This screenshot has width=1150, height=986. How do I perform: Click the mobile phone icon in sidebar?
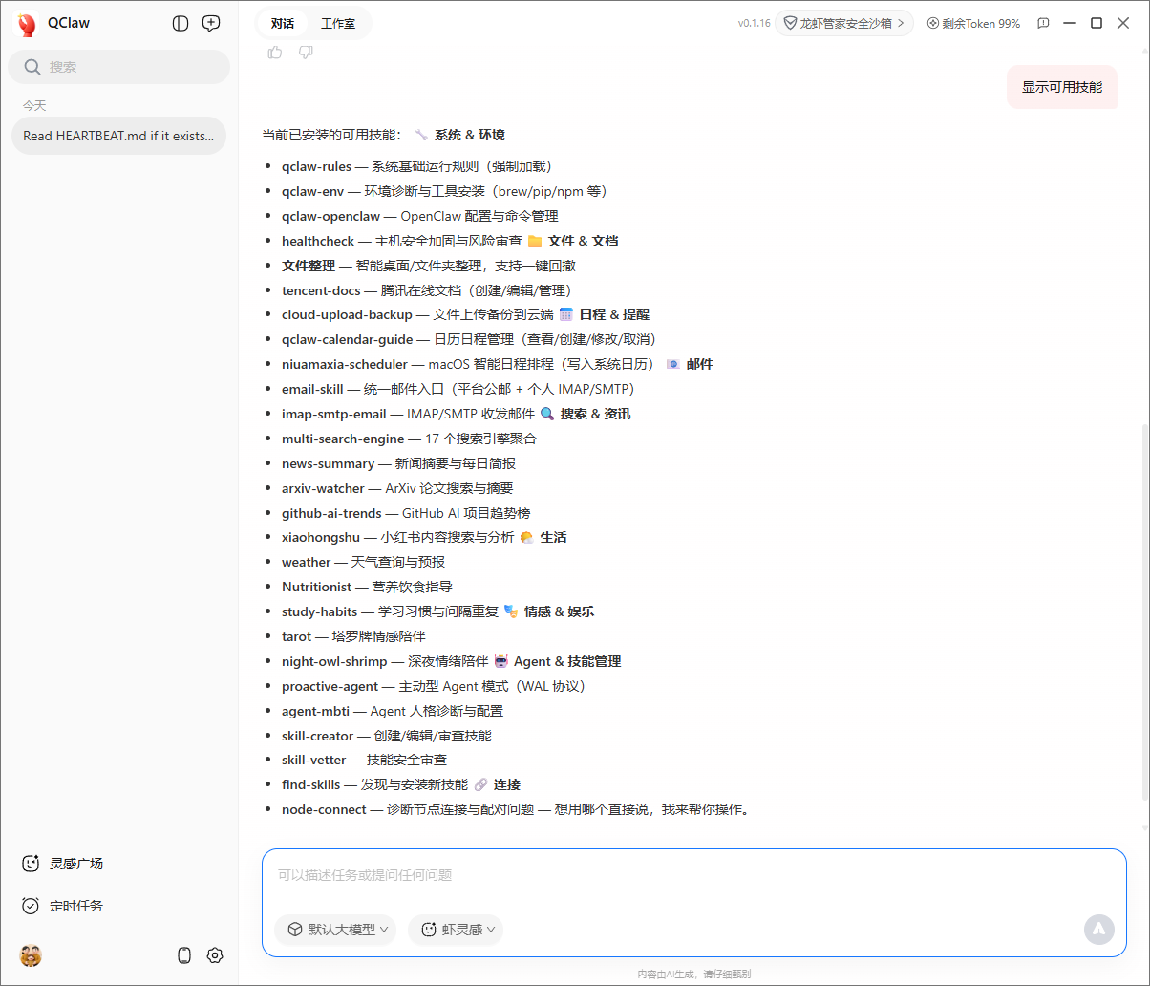point(184,955)
